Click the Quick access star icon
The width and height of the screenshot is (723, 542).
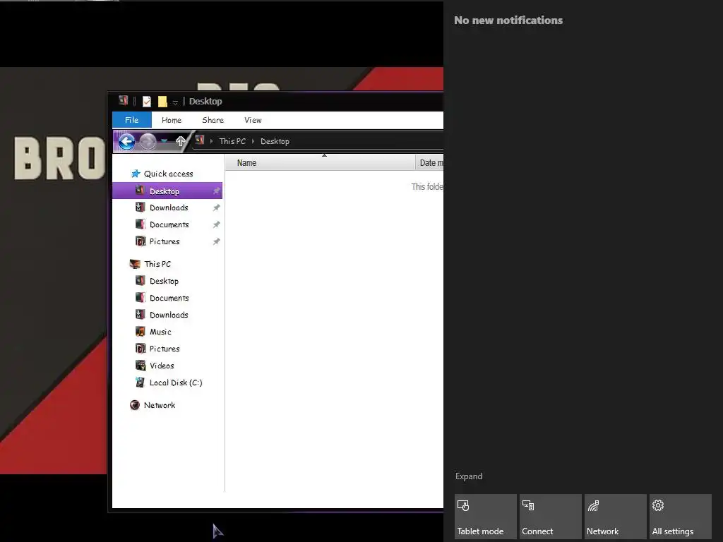tap(135, 174)
